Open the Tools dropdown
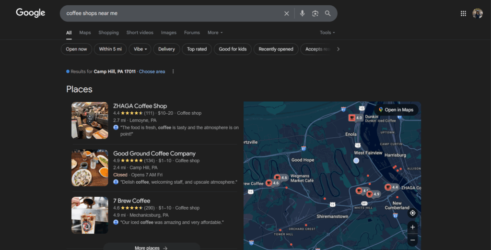 327,33
